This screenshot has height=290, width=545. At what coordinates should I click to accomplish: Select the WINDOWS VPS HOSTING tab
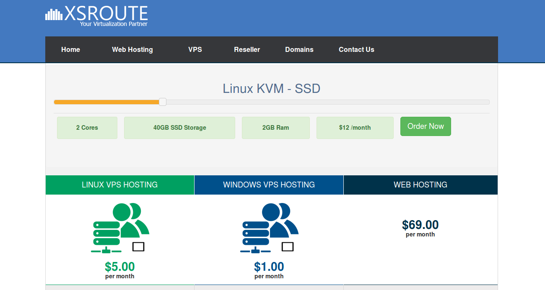(269, 185)
